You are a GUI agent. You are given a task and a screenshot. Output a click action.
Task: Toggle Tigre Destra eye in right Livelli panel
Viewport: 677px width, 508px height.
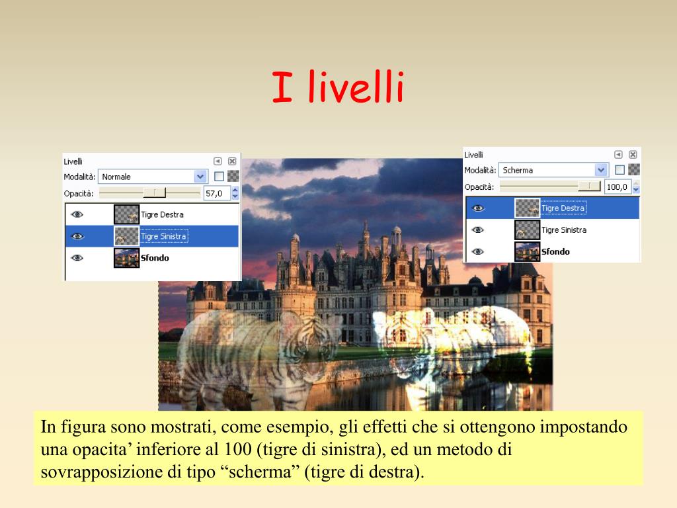(x=477, y=208)
